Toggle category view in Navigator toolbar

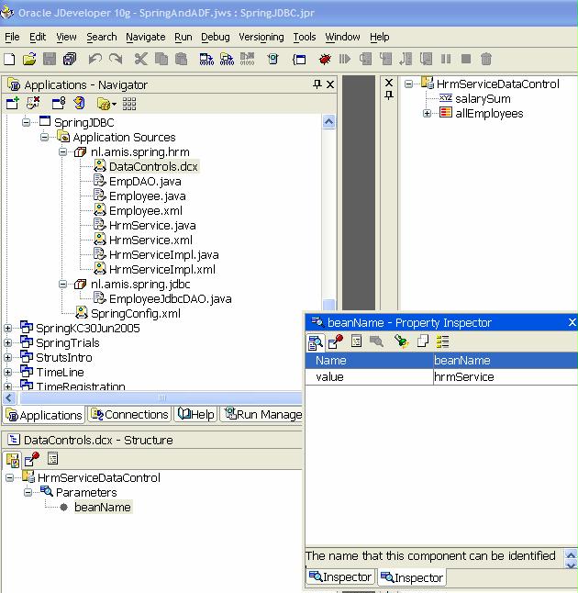(x=129, y=104)
